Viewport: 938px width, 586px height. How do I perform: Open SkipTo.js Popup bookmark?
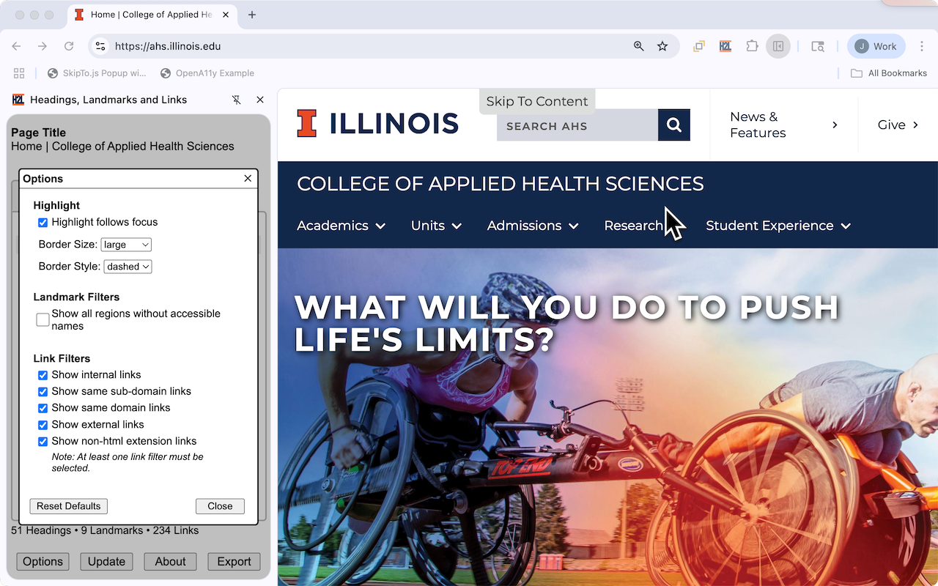(x=97, y=73)
